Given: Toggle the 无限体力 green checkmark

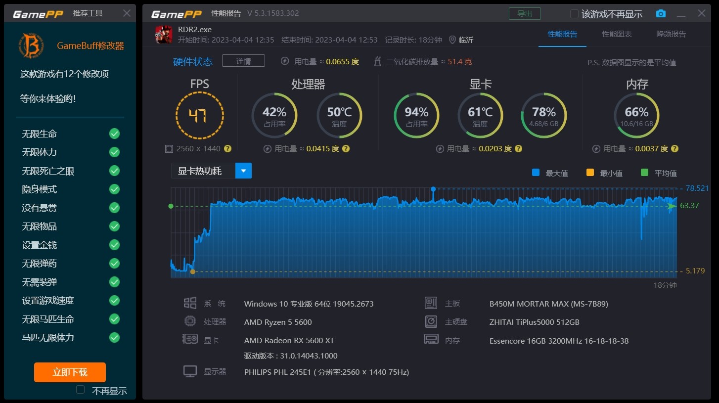Looking at the screenshot, I should click(x=114, y=152).
